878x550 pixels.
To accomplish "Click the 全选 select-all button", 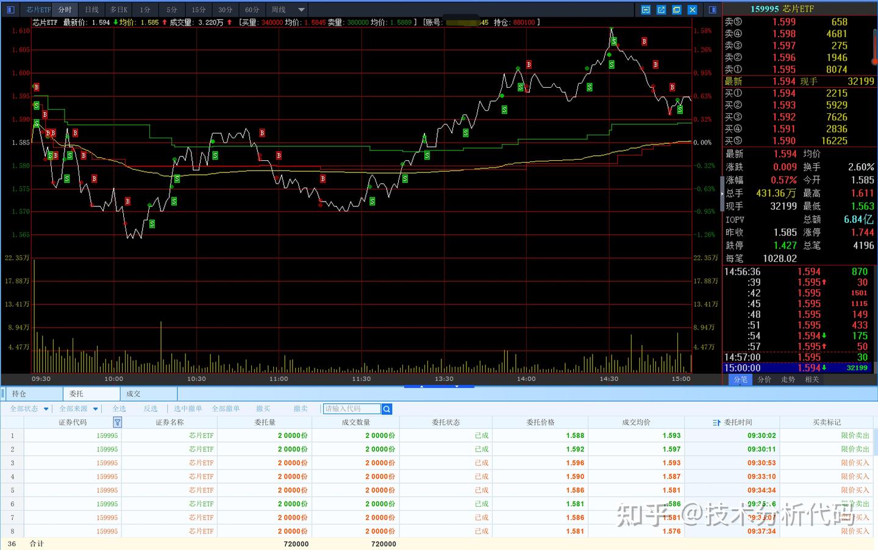I will pos(120,409).
